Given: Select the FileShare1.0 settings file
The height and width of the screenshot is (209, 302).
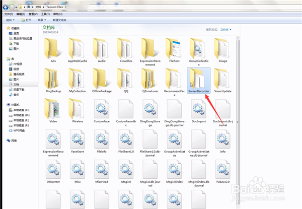Looking at the screenshot, I should [x=126, y=141].
